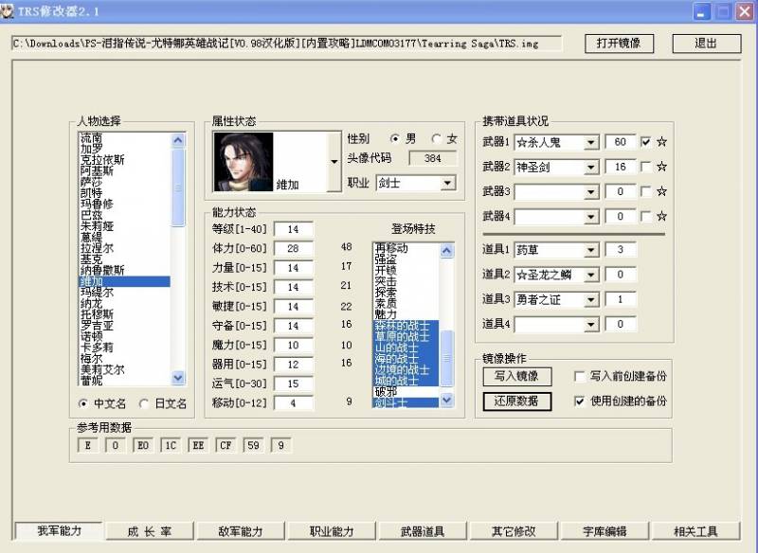Click the character portrait of 维加
This screenshot has height=553, width=758.
(x=243, y=162)
